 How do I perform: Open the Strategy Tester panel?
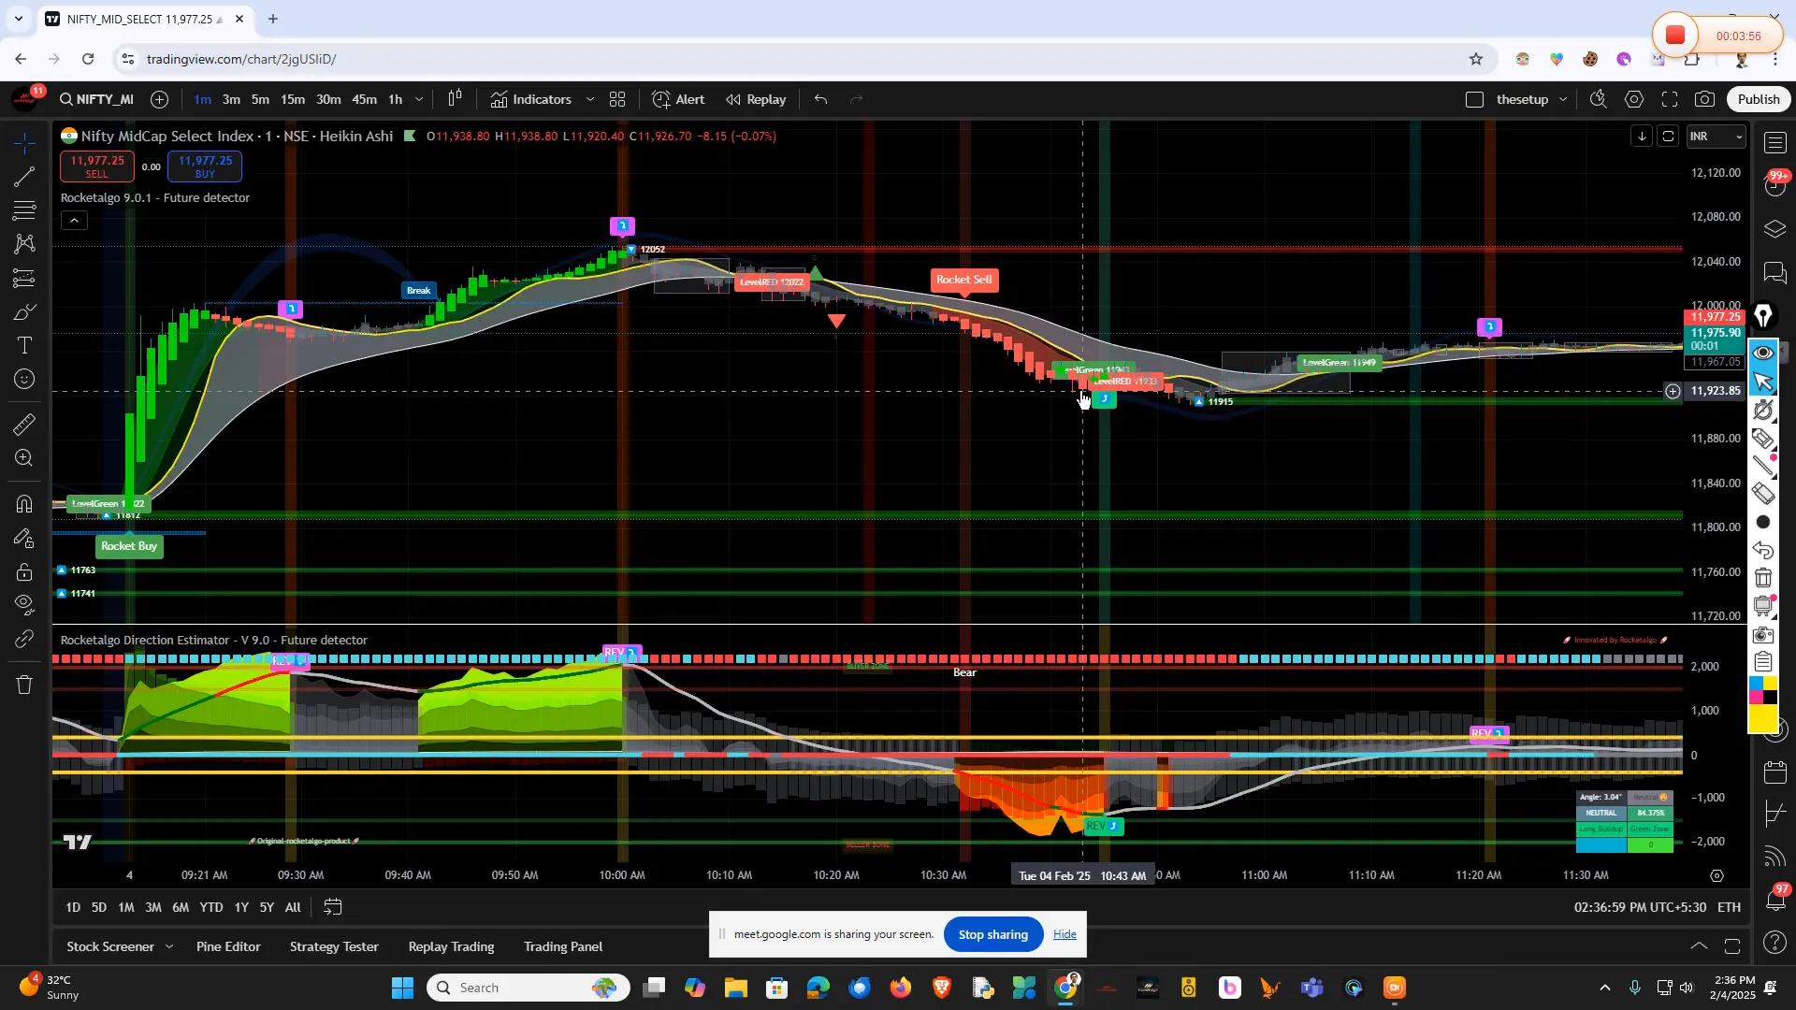click(333, 946)
